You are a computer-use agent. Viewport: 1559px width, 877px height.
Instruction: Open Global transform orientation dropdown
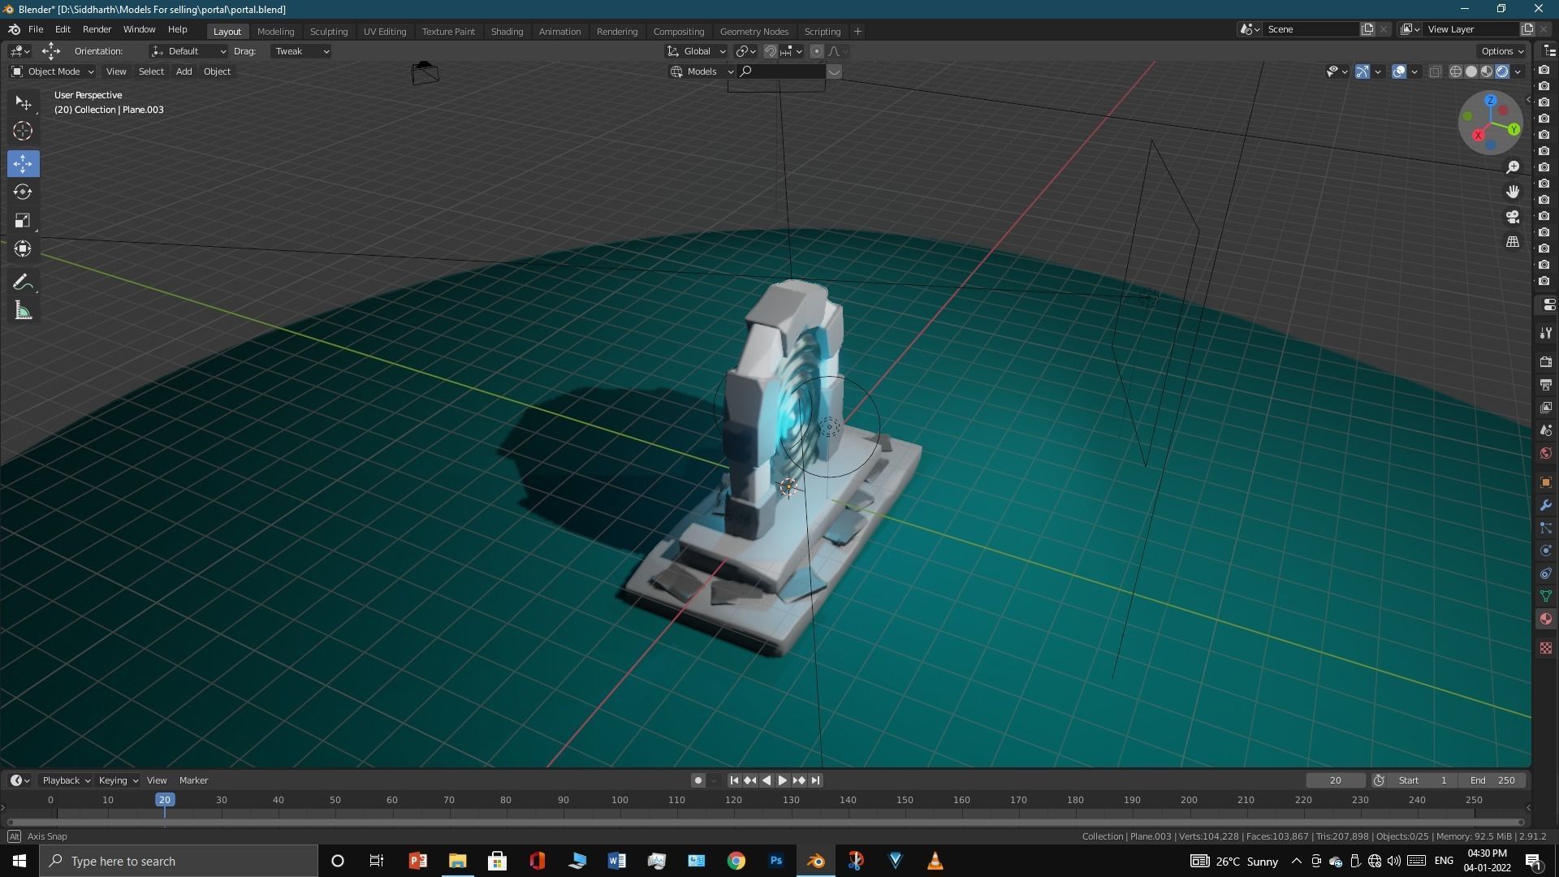pyautogui.click(x=696, y=51)
